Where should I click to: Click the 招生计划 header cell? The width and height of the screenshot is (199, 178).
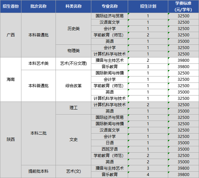click(148, 6)
